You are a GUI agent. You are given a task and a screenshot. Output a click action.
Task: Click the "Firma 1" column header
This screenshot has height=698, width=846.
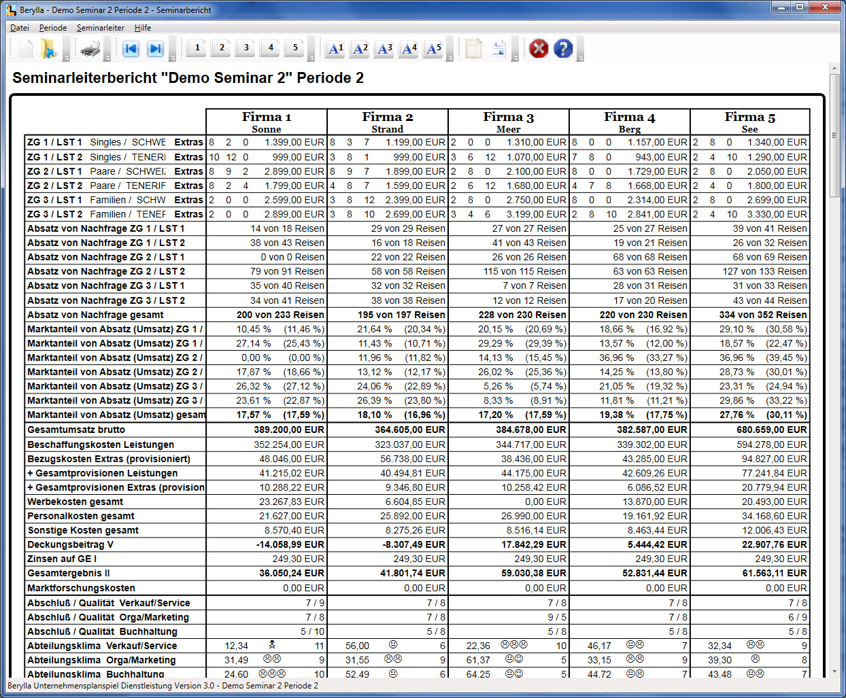pyautogui.click(x=267, y=122)
